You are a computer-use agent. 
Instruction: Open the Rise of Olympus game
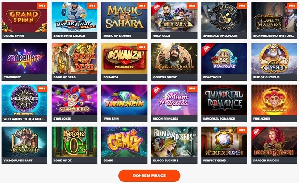coord(274,62)
